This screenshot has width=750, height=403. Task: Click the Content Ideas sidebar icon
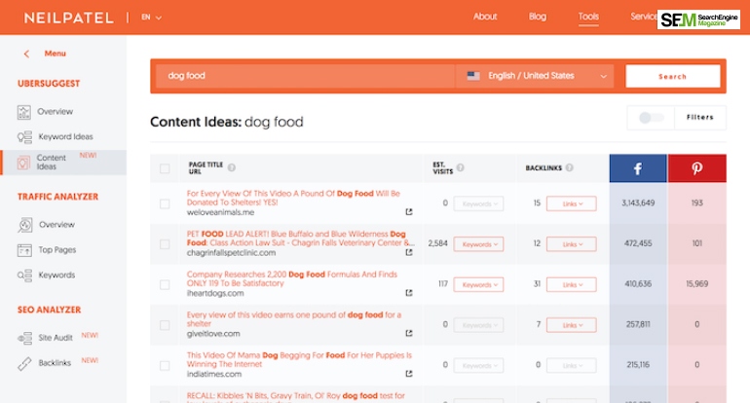pyautogui.click(x=23, y=163)
